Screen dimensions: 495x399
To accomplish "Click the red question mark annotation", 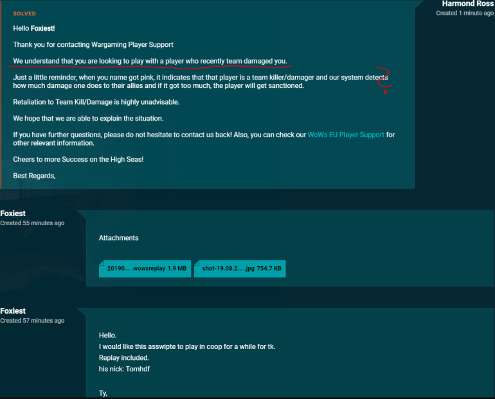I will [x=384, y=81].
